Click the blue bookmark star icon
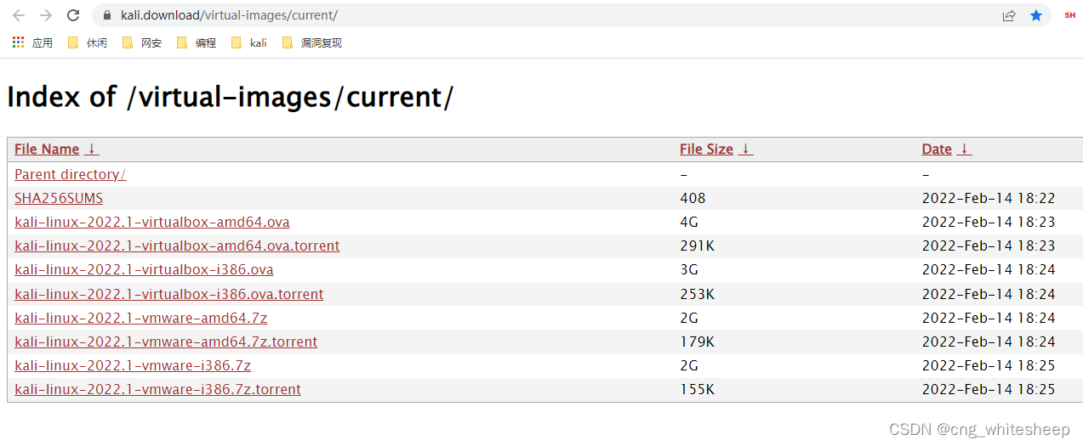Image resolution: width=1083 pixels, height=446 pixels. (x=1036, y=15)
